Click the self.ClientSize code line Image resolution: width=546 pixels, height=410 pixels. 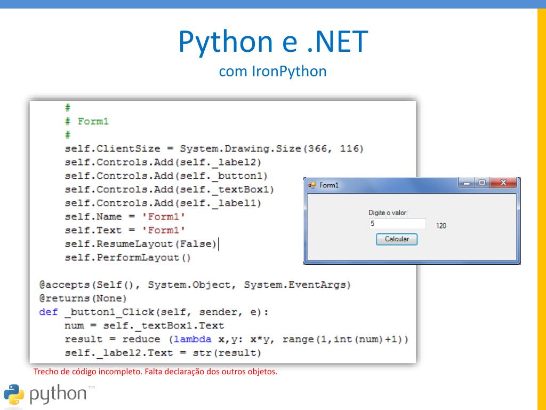(x=214, y=149)
